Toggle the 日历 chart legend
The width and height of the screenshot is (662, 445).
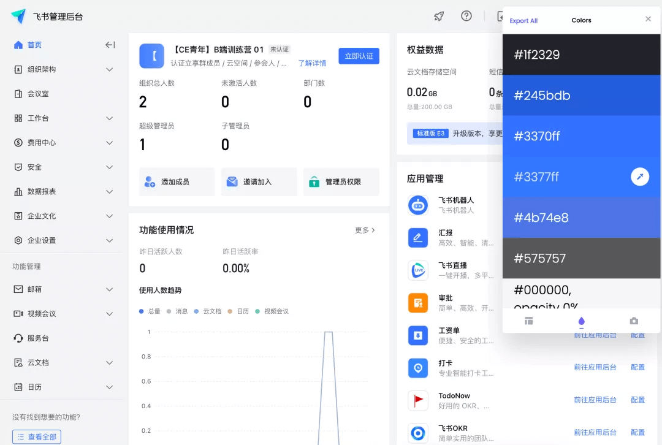238,311
